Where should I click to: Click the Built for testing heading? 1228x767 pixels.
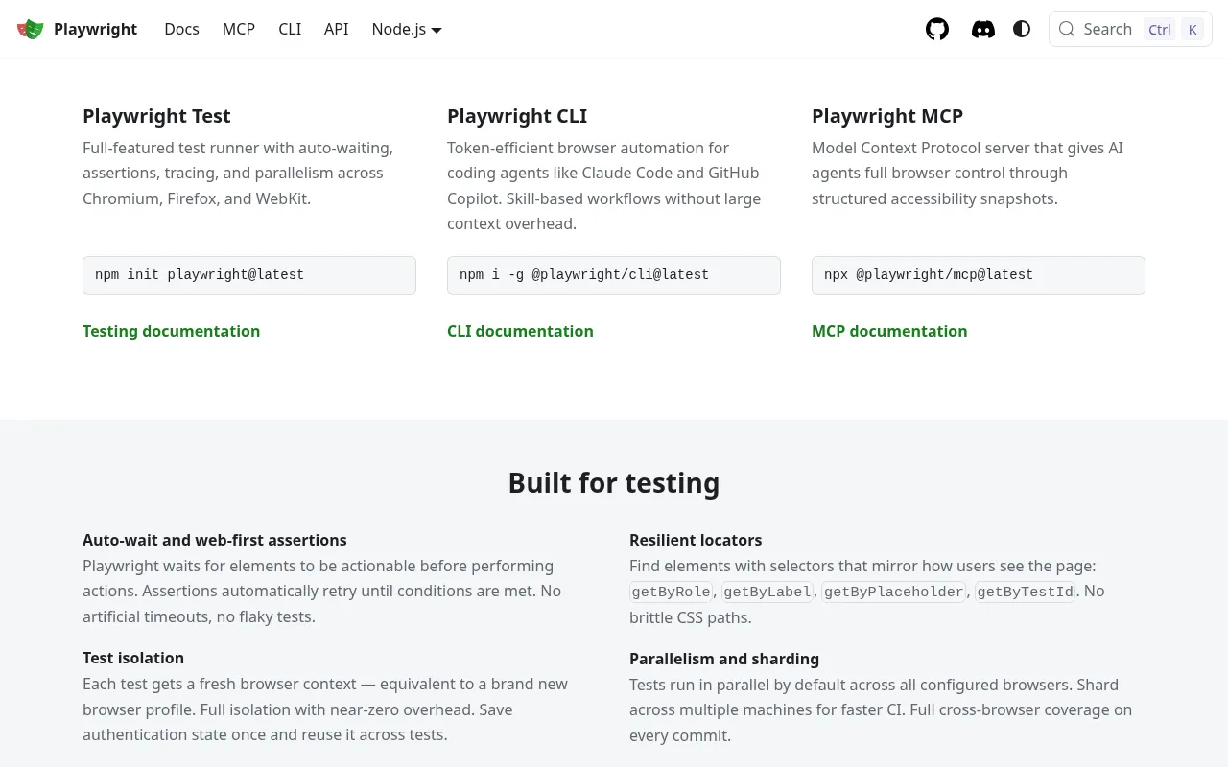[x=614, y=482]
